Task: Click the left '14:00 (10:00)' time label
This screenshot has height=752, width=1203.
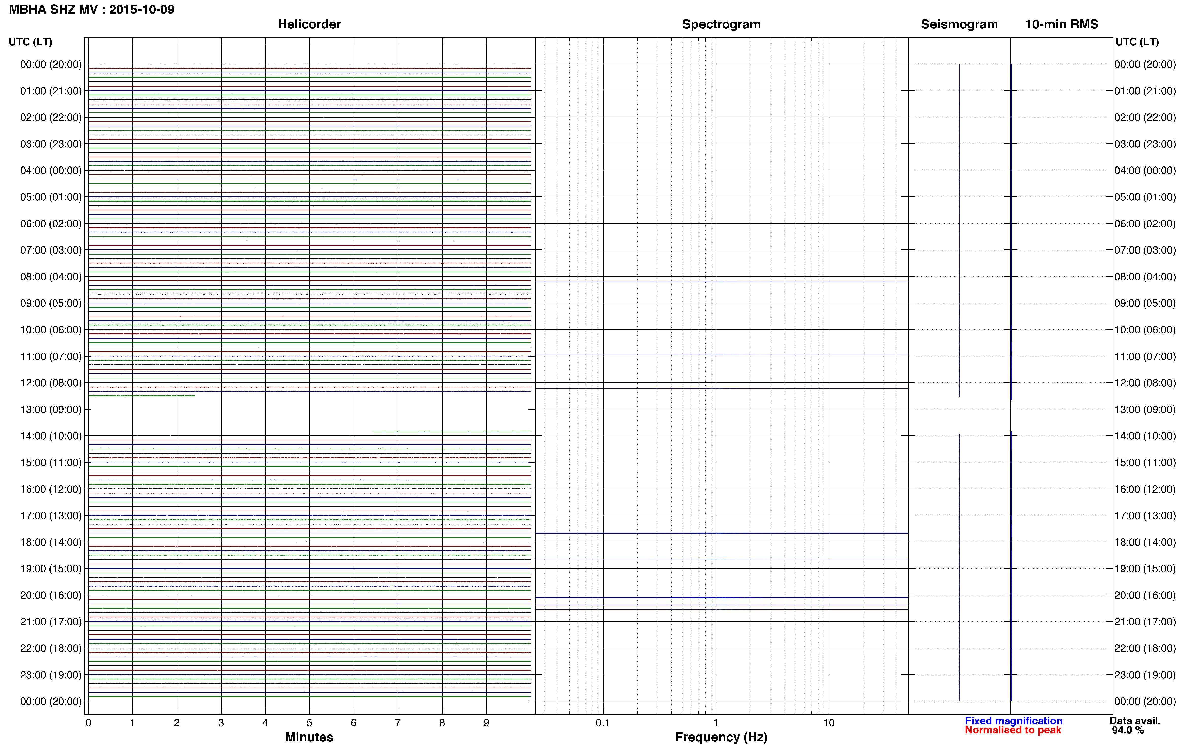Action: click(51, 436)
